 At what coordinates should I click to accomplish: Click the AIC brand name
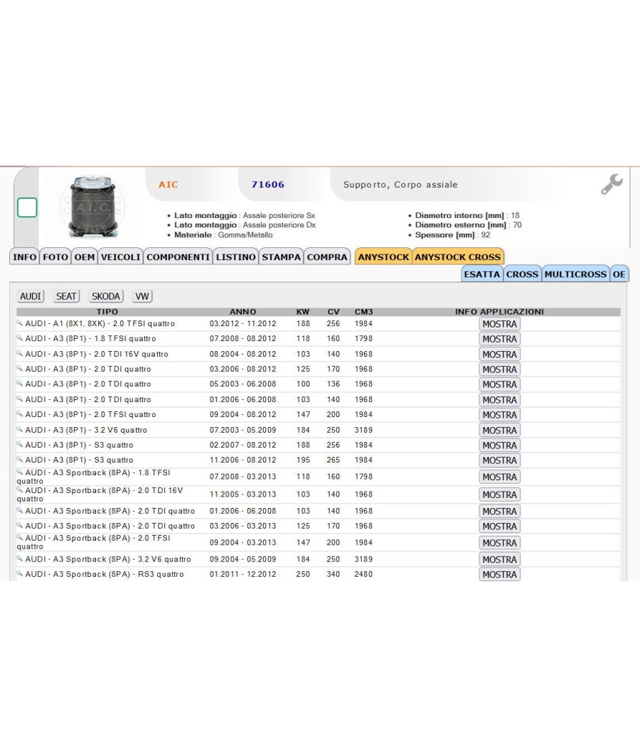(168, 185)
